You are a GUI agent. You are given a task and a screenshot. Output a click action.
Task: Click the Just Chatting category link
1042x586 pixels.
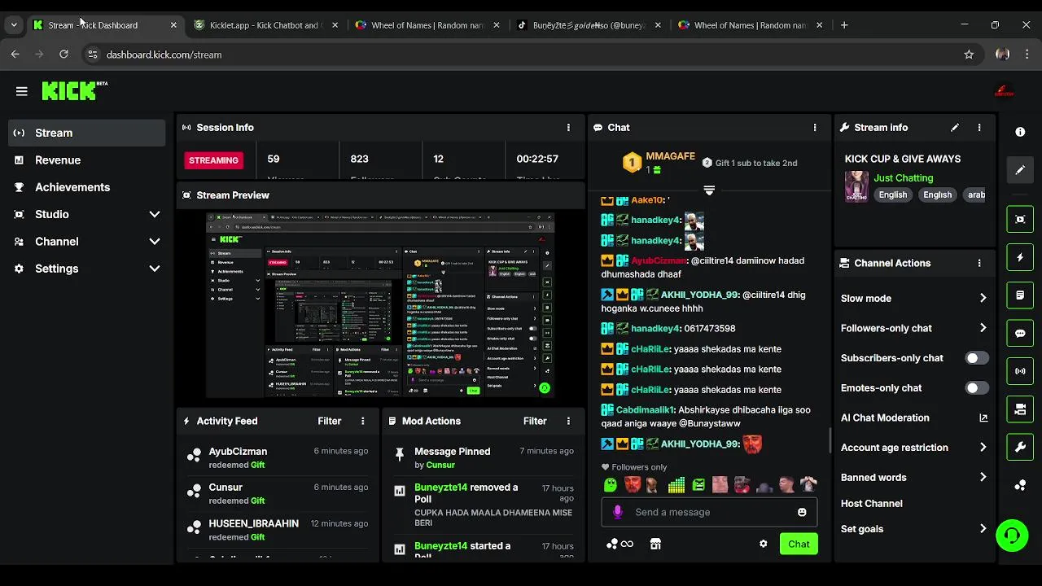coord(903,177)
